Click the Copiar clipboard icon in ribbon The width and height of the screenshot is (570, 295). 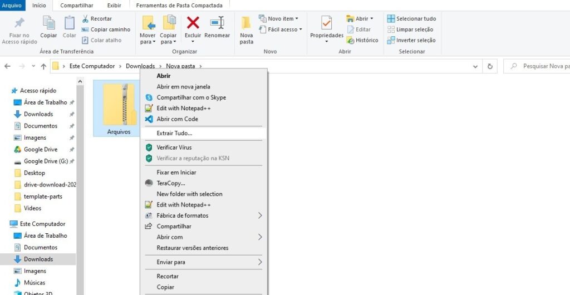pos(48,22)
